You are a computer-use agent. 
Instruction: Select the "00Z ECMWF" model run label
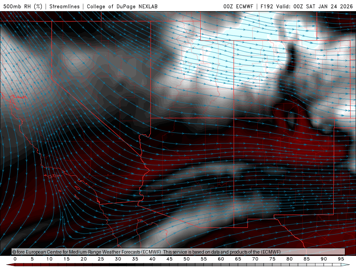[238, 6]
